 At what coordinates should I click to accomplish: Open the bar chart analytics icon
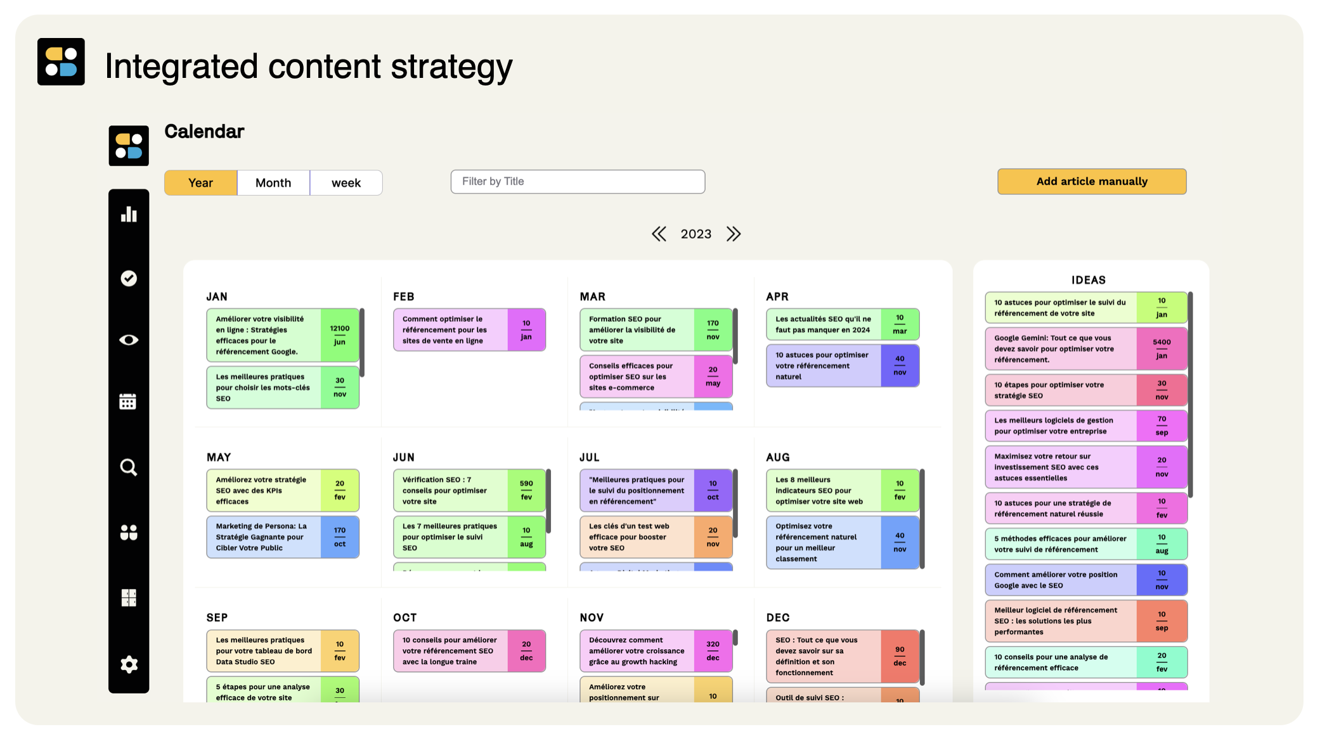[129, 215]
